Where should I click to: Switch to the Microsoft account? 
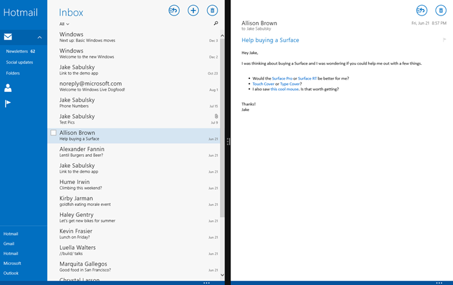(12, 264)
